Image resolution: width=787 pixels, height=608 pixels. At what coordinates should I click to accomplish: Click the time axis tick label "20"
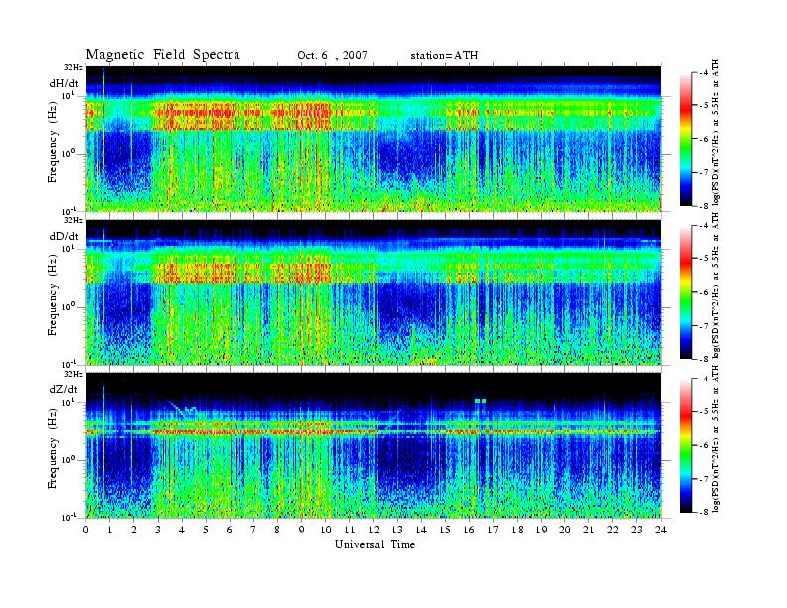click(564, 530)
